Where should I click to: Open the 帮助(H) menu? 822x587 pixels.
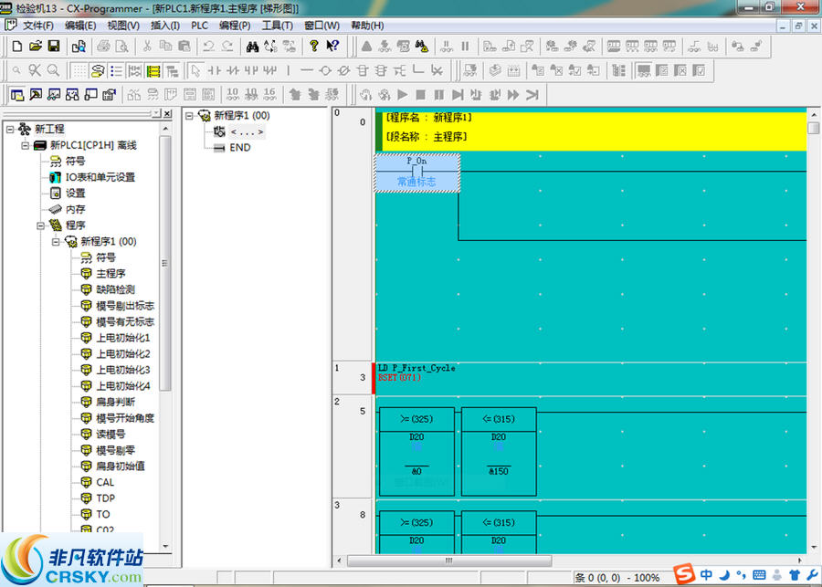click(367, 26)
